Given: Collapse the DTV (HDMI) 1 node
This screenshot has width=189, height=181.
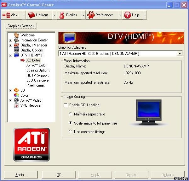Looking at the screenshot, I should click(11, 55).
